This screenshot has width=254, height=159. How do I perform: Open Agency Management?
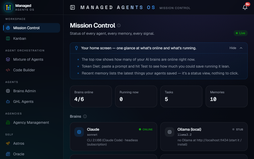pyautogui.click(x=31, y=122)
